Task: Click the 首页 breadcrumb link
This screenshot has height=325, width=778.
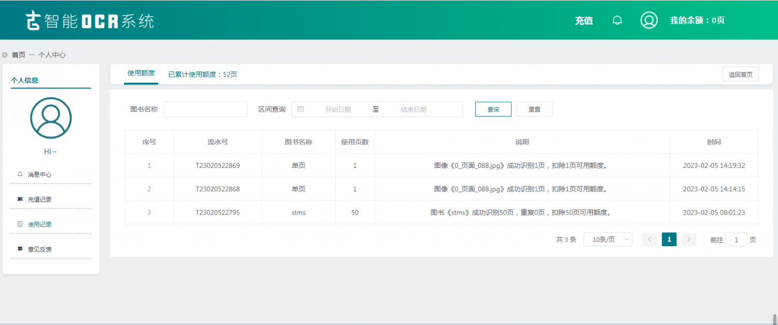Action: click(x=19, y=55)
